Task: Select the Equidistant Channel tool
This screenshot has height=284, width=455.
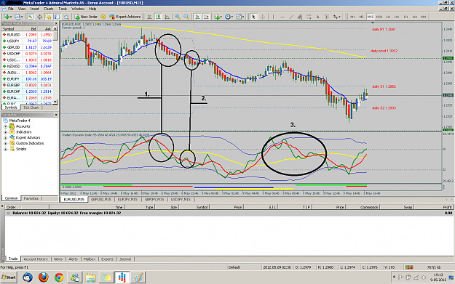Action: point(300,17)
